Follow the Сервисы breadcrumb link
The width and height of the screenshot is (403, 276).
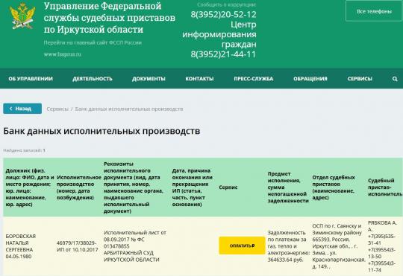[57, 109]
